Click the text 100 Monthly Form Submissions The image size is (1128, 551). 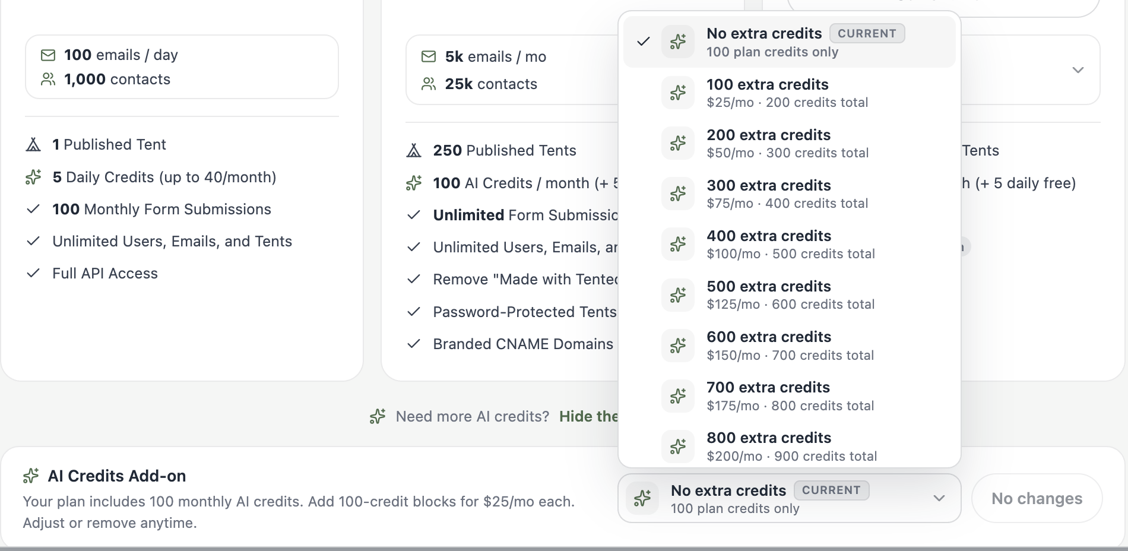click(161, 209)
